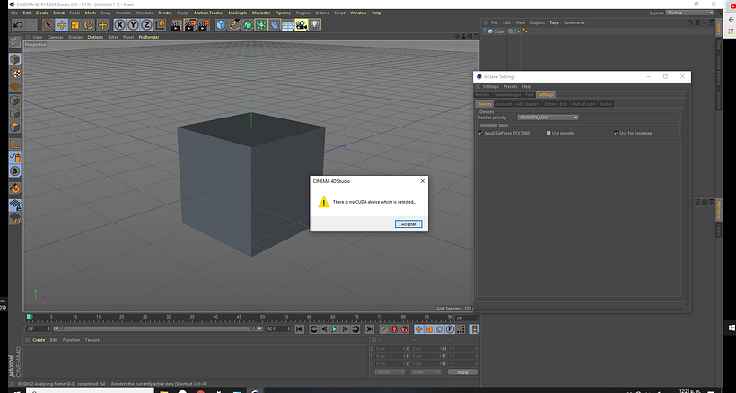Select the Texture mode icon

pyautogui.click(x=15, y=74)
